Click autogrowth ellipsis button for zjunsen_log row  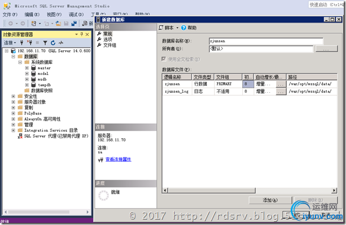(x=281, y=92)
